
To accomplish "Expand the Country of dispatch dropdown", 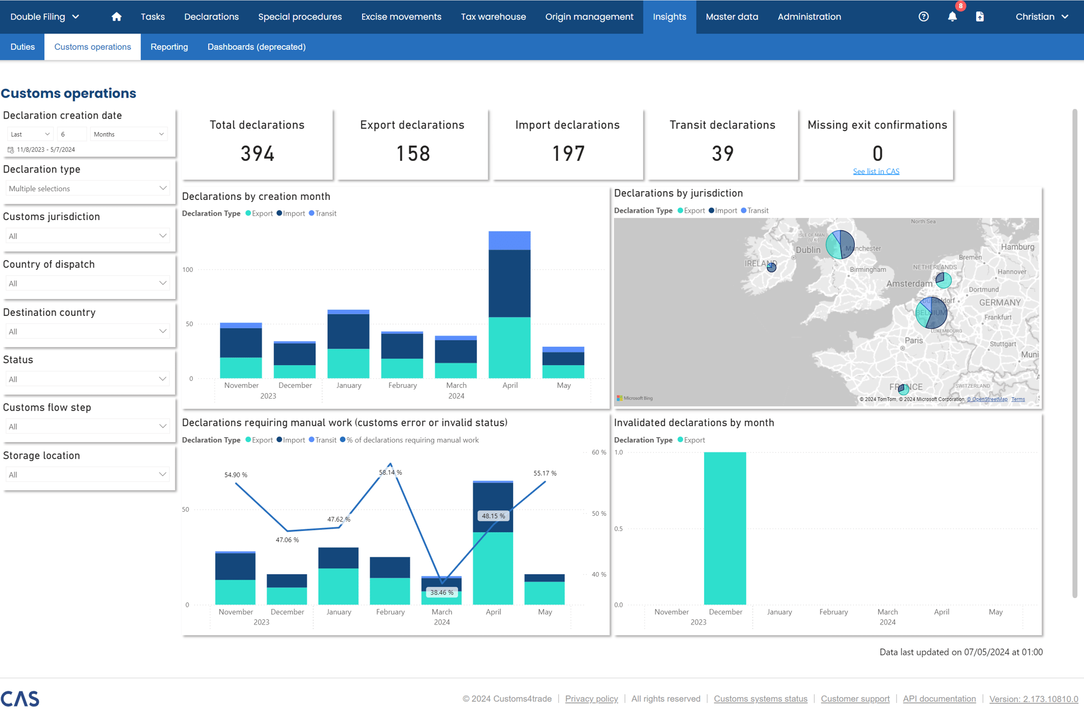I will [x=88, y=283].
